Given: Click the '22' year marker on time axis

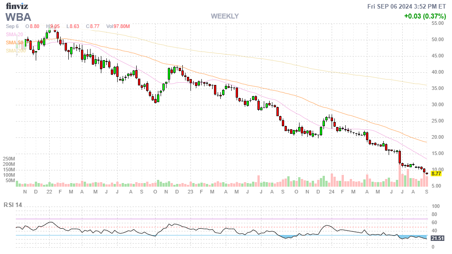Looking at the screenshot, I should point(49,192).
